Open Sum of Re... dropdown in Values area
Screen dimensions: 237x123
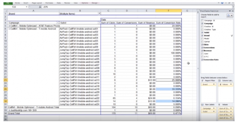click(231, 115)
